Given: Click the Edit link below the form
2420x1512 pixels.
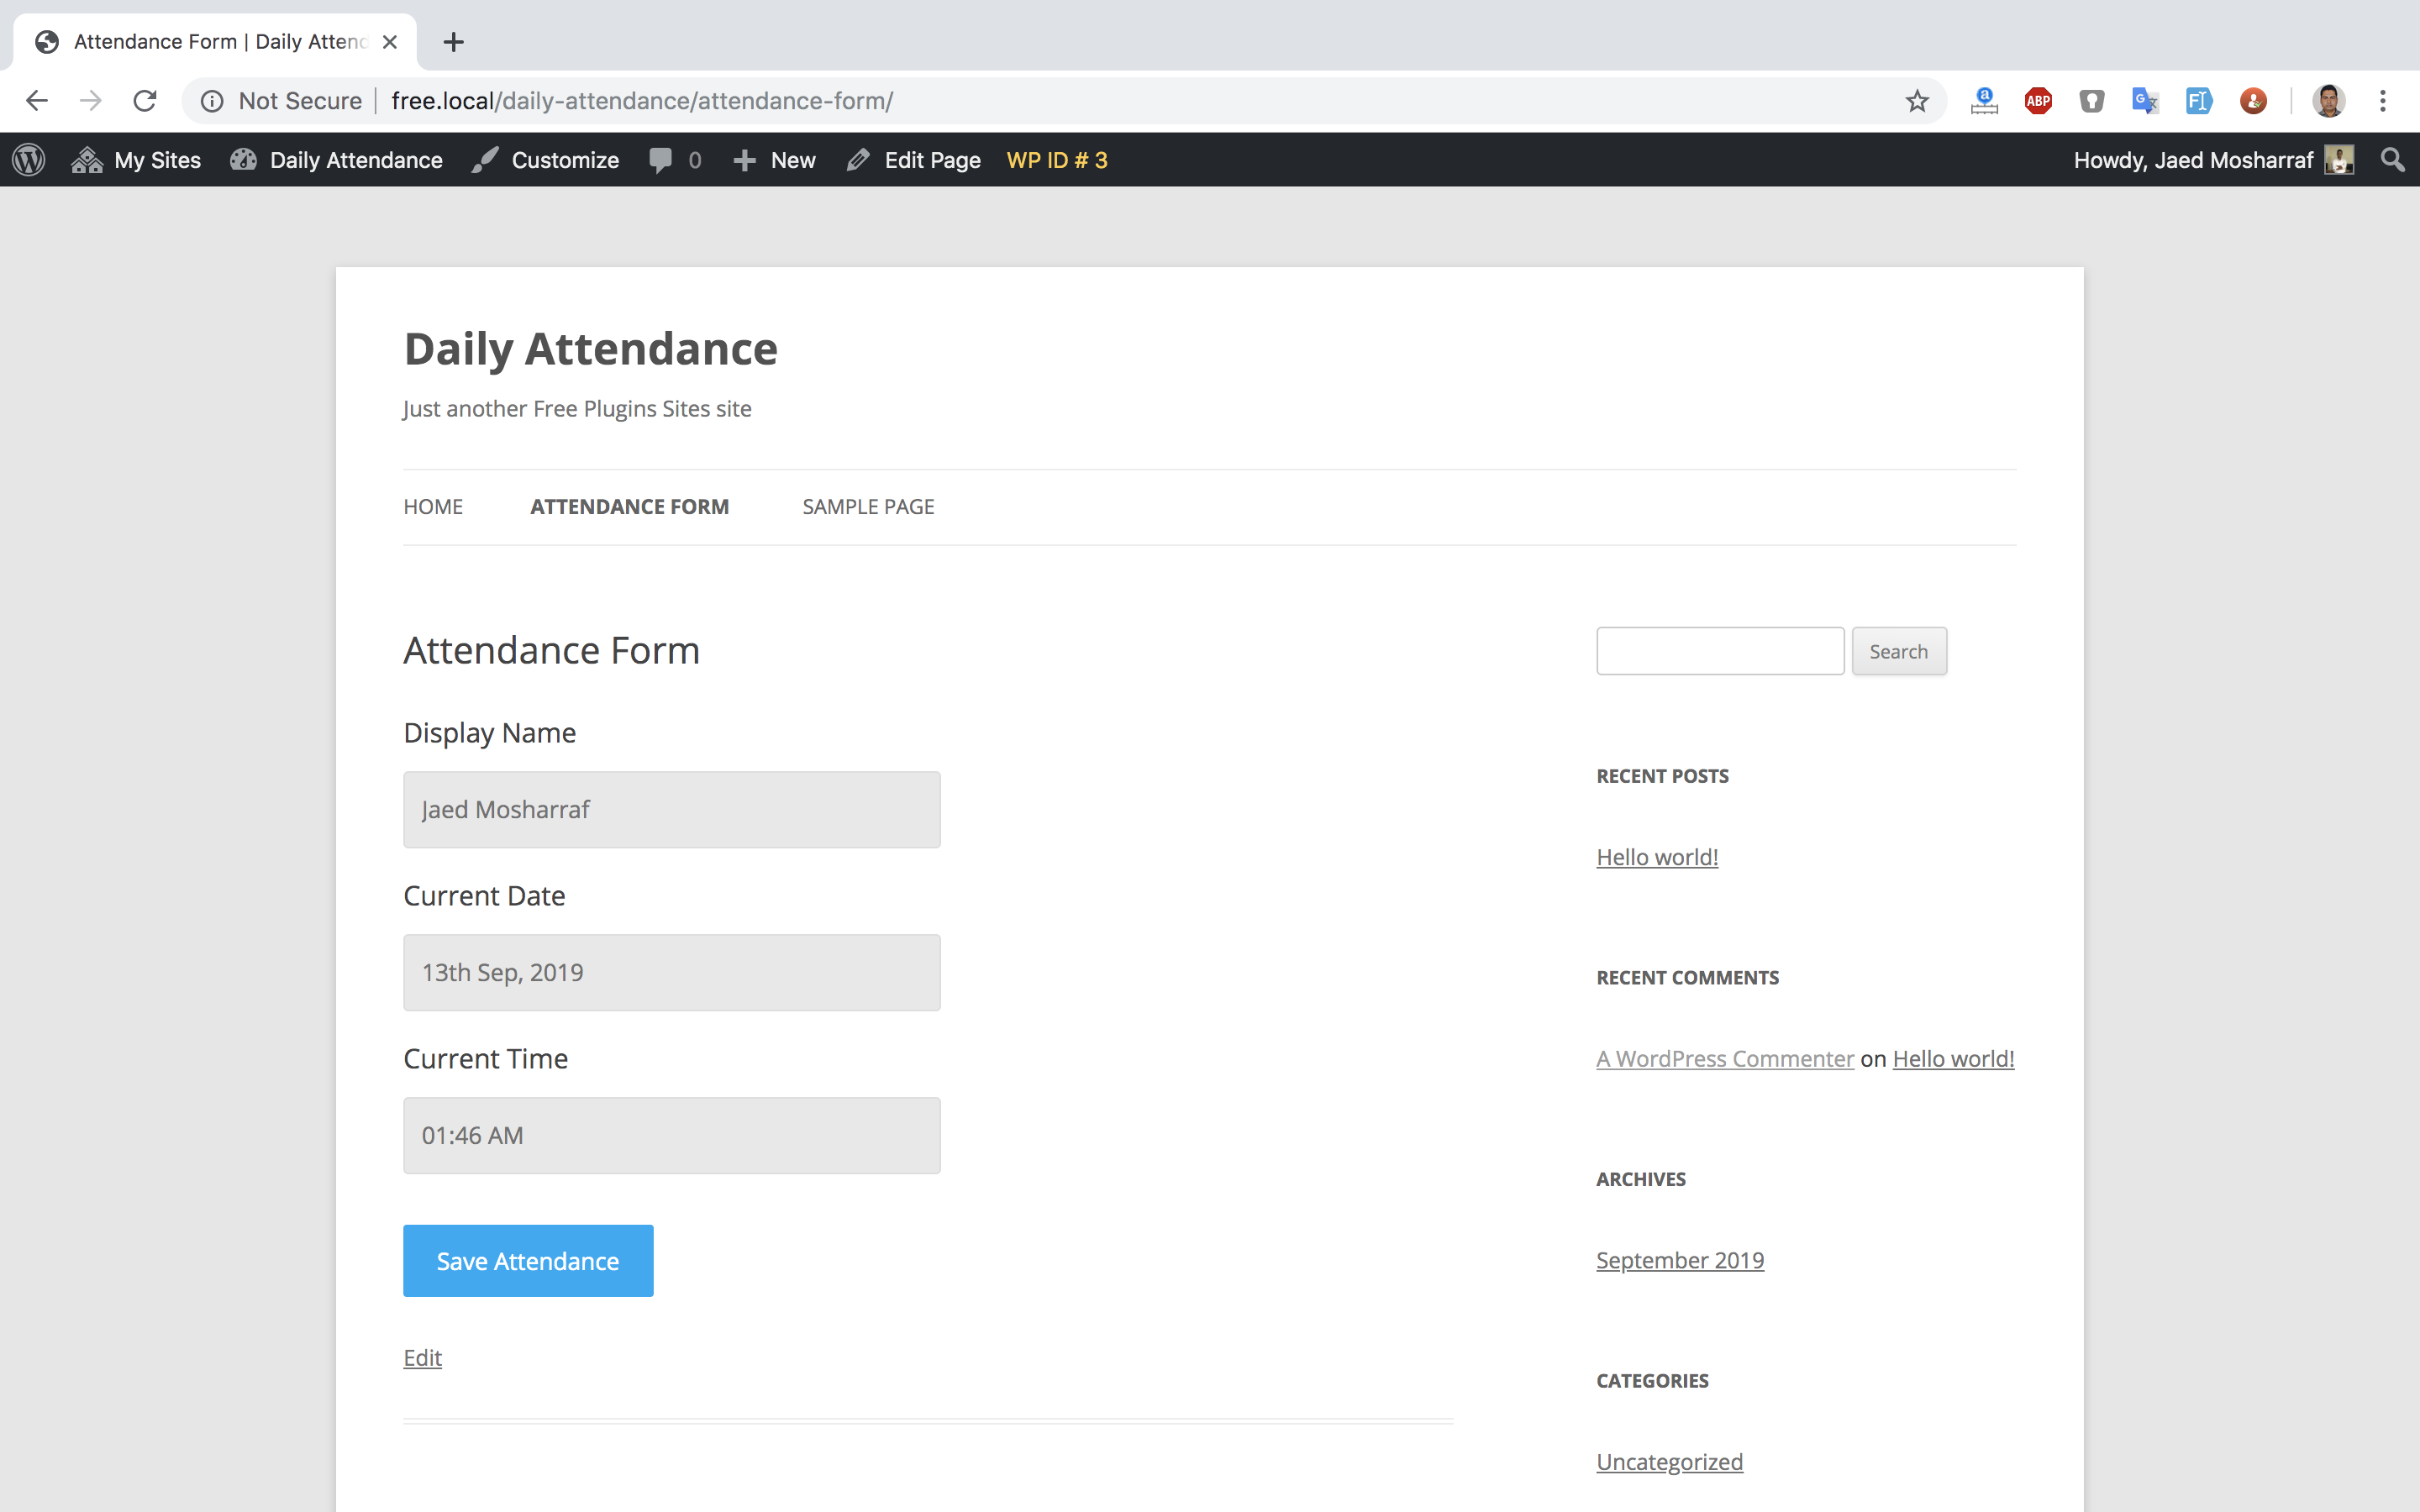Looking at the screenshot, I should (422, 1358).
